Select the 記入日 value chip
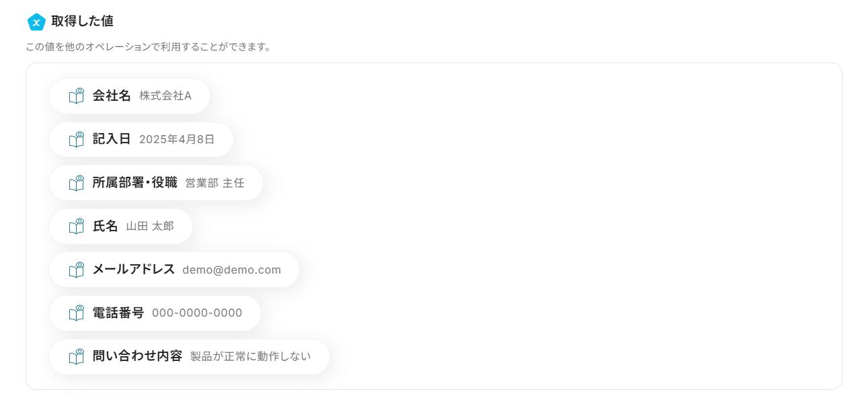The width and height of the screenshot is (862, 408). pos(112,139)
